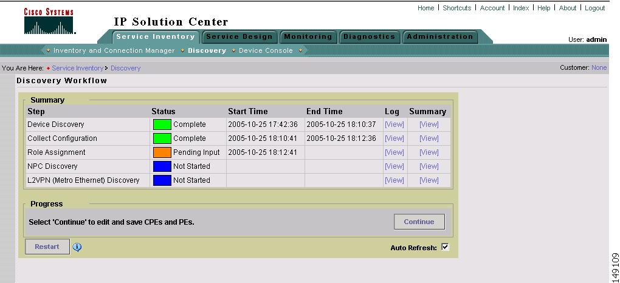
Task: Click the 'Pending Input' status text
Action: pyautogui.click(x=196, y=152)
